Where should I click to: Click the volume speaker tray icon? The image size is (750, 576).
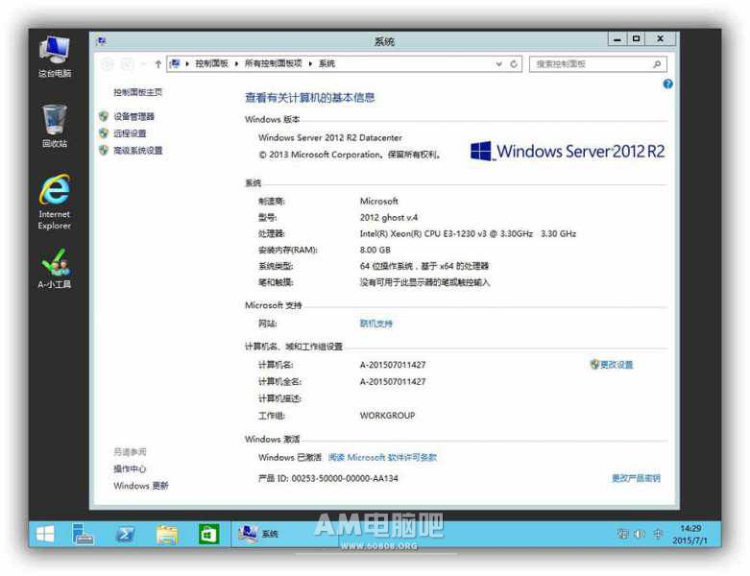coord(640,534)
